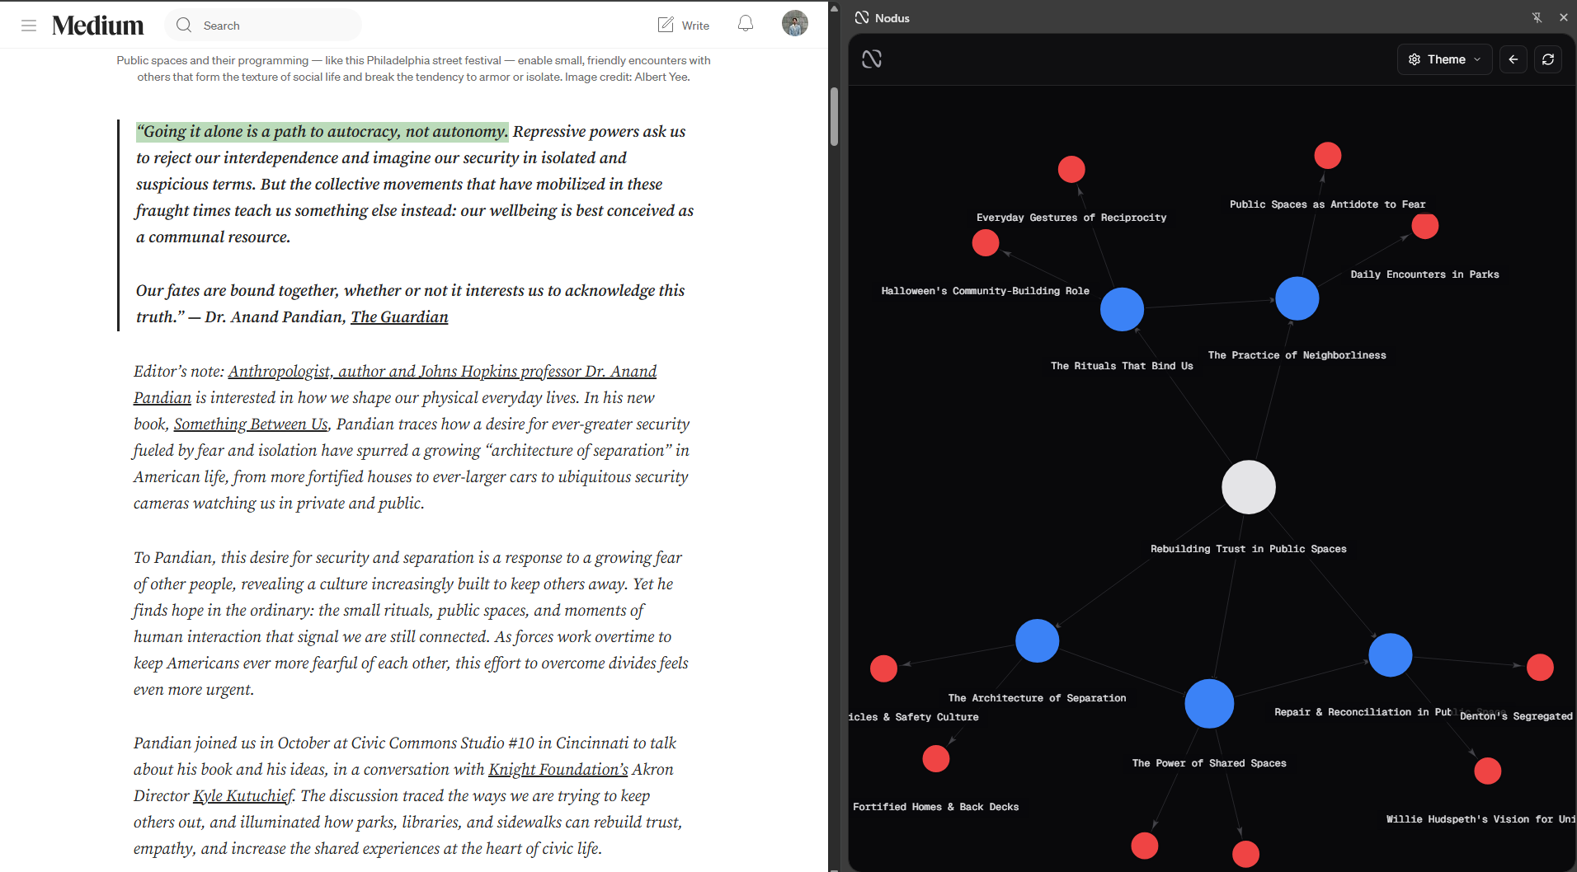The height and width of the screenshot is (872, 1577).
Task: Refresh the Nodus graph
Action: tap(1548, 59)
